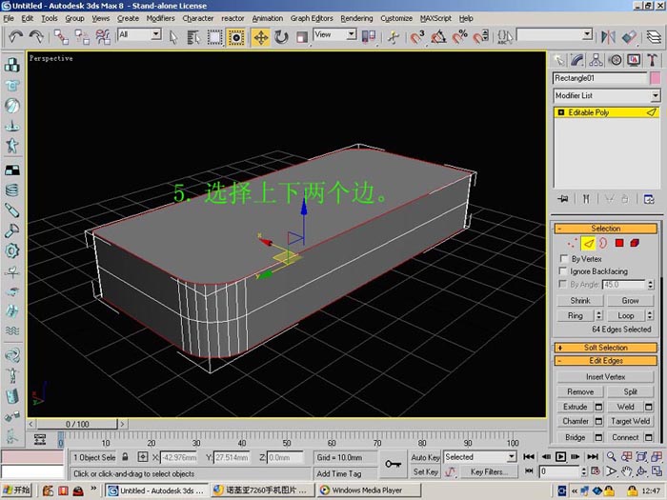
Task: Click the Loop button
Action: [626, 315]
